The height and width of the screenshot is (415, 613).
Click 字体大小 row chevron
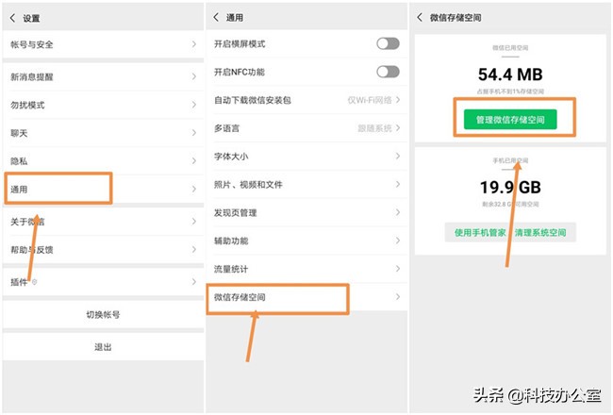[398, 156]
